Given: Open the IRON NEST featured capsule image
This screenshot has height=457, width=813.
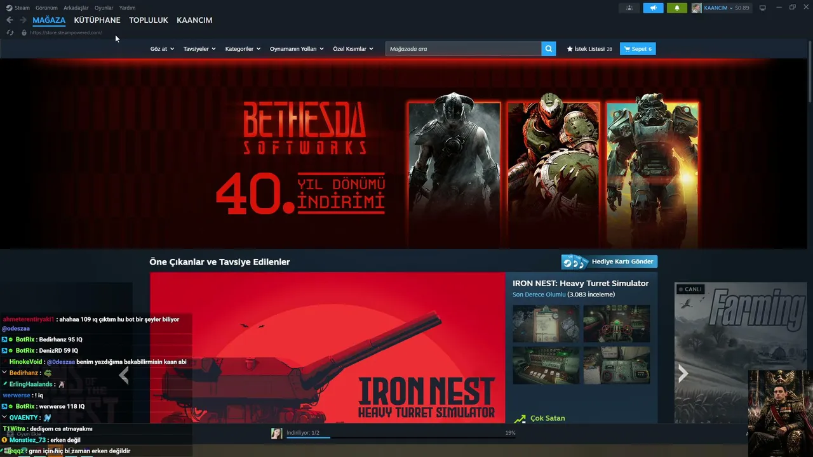Looking at the screenshot, I should pos(328,348).
